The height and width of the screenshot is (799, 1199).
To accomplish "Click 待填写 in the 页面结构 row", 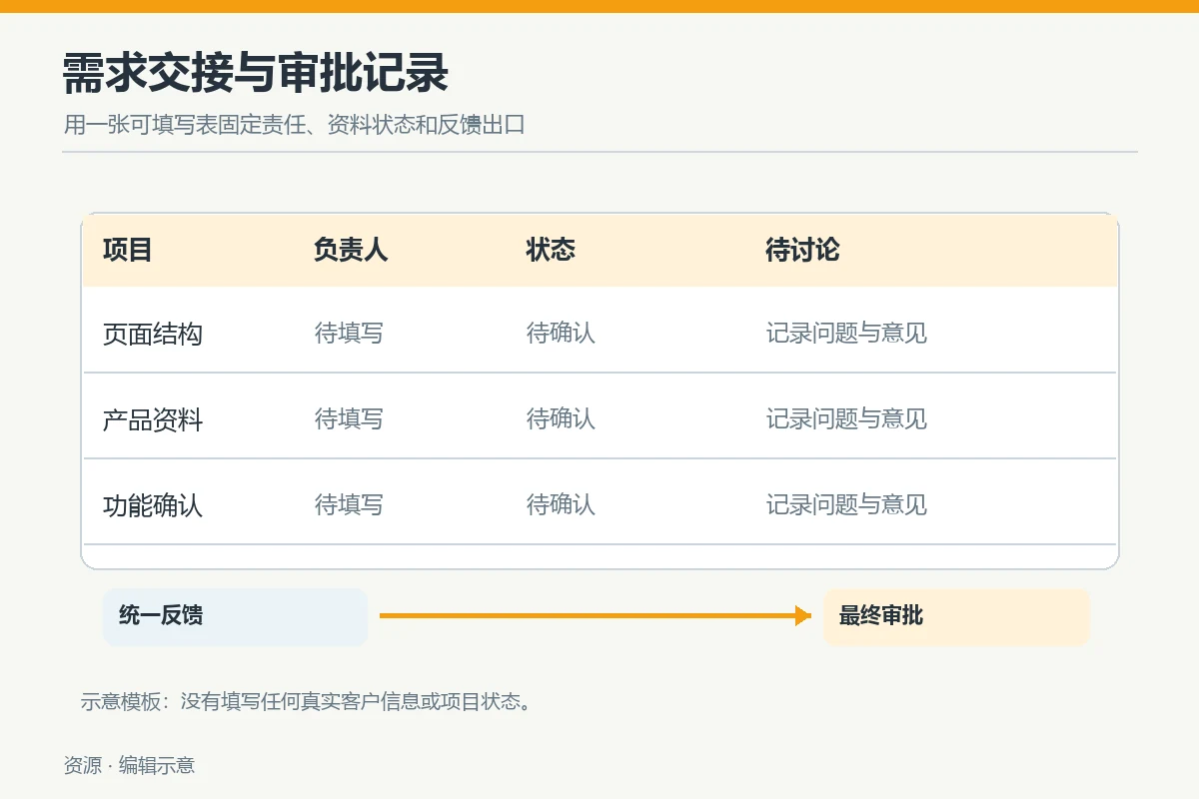I will 349,334.
